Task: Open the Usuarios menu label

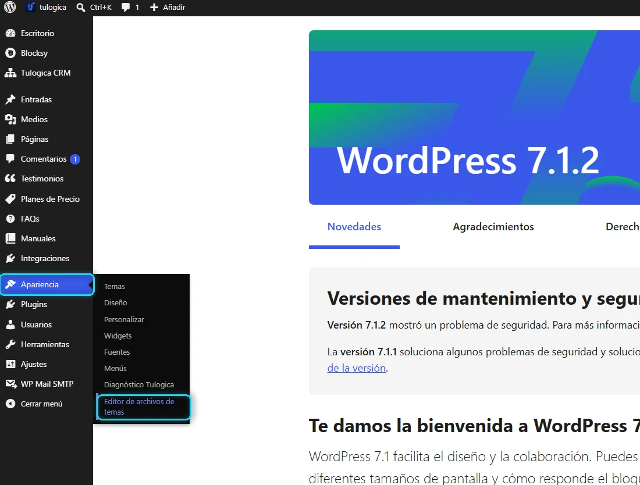Action: [36, 324]
